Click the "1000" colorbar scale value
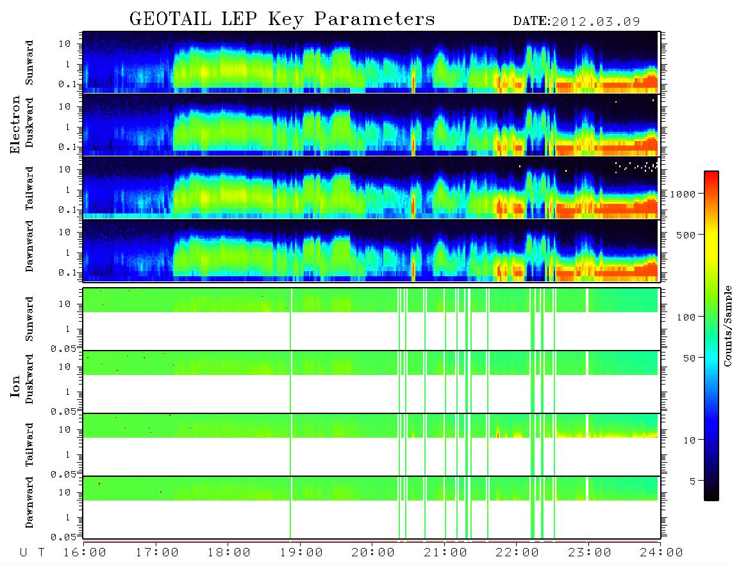This screenshot has height=564, width=732. [x=683, y=194]
